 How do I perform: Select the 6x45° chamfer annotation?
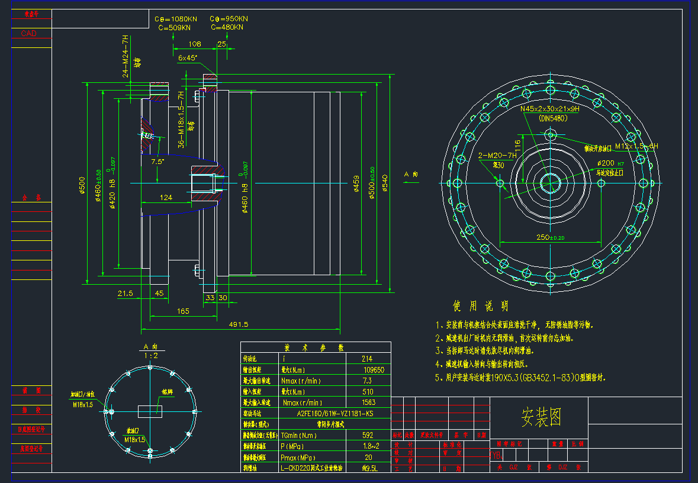188,58
